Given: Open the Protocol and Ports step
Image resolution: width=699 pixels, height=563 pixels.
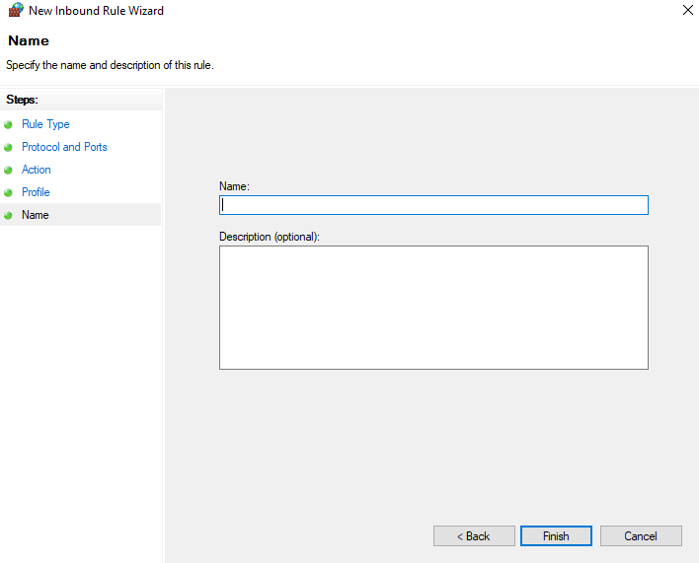Looking at the screenshot, I should click(64, 147).
